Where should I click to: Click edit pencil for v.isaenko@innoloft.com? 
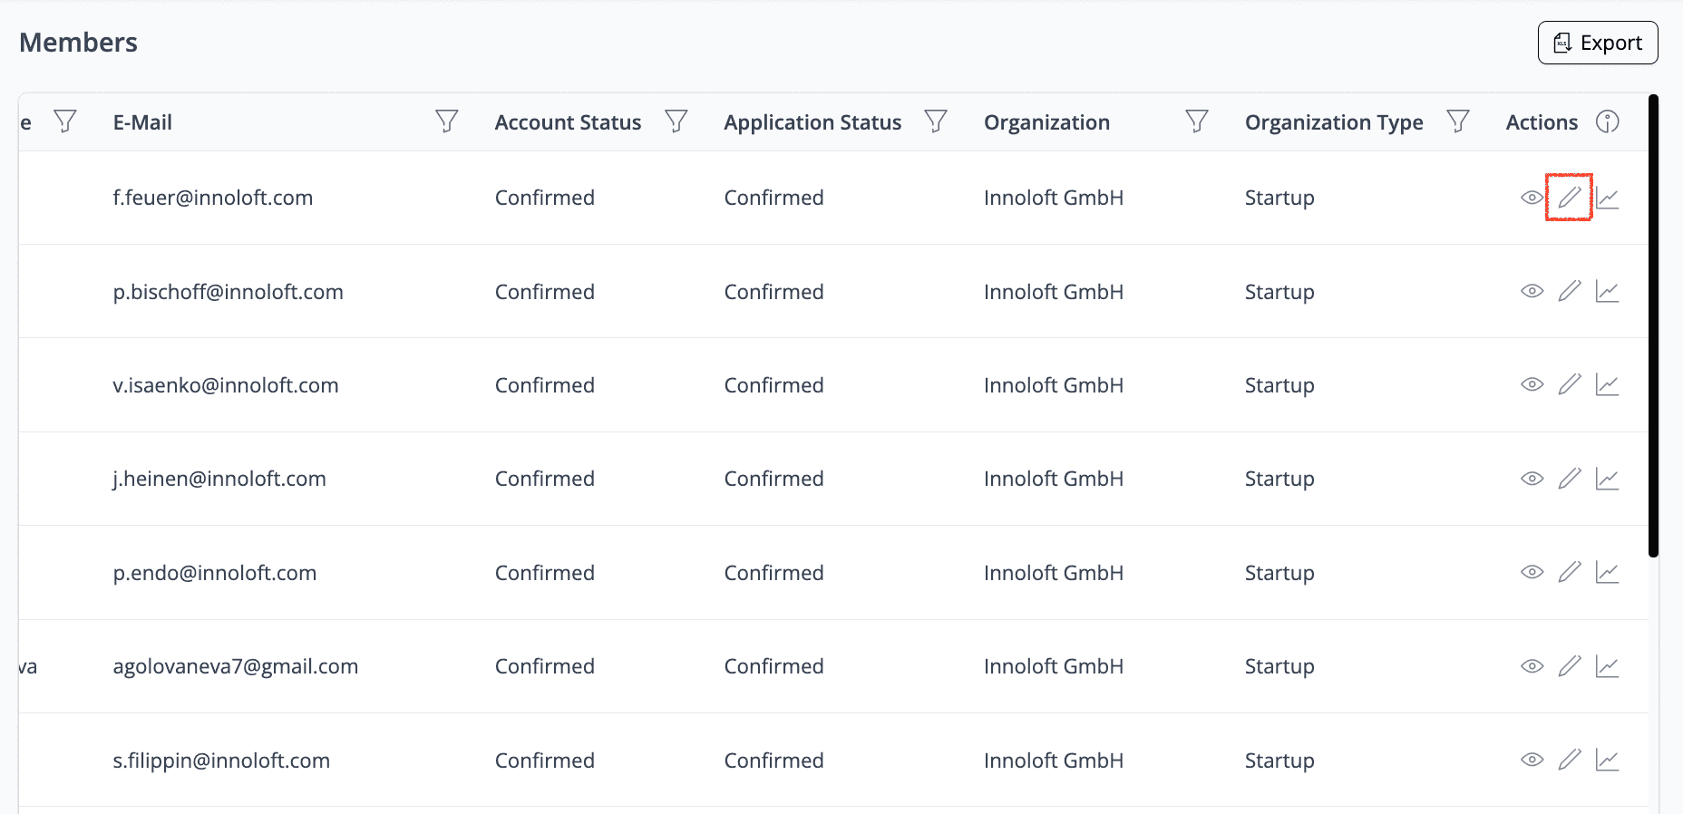pyautogui.click(x=1569, y=385)
